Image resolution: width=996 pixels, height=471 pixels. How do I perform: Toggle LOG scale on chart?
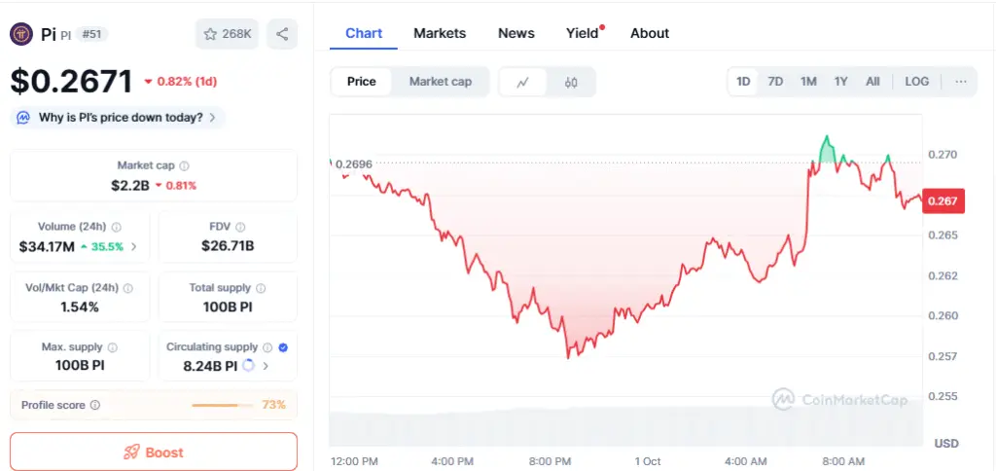coord(916,82)
